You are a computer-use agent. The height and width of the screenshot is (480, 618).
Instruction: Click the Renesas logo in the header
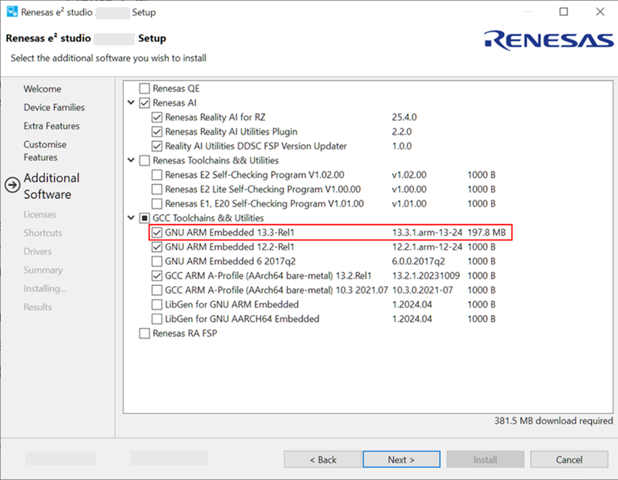[549, 40]
